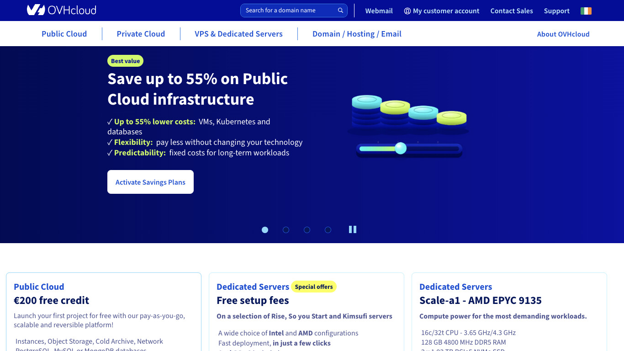Click 'Fast deployment, in just a few clicks'
Image resolution: width=624 pixels, height=351 pixels.
[x=275, y=343]
